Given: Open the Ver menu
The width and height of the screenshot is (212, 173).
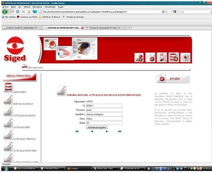Looking at the screenshot, I should [20, 7].
